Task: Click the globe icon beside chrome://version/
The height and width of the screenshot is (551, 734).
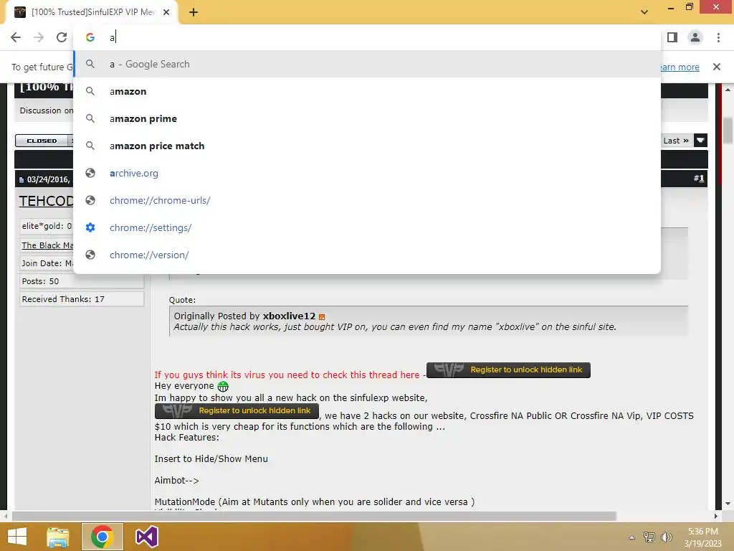Action: 90,255
